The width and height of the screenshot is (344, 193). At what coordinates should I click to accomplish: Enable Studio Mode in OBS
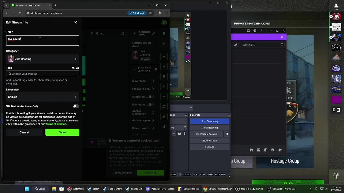coord(210,140)
